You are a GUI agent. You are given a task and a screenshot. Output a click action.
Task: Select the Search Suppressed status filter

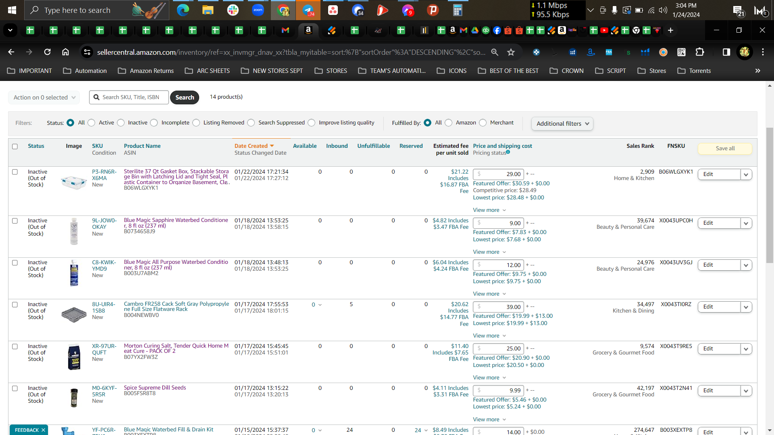251,123
